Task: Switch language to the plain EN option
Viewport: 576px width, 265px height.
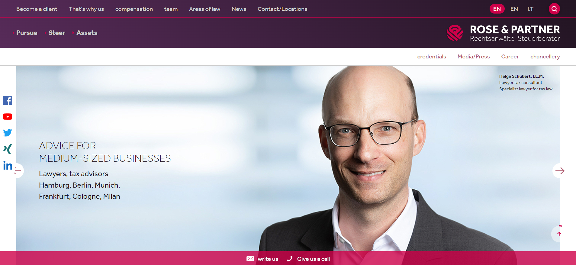Action: [514, 9]
